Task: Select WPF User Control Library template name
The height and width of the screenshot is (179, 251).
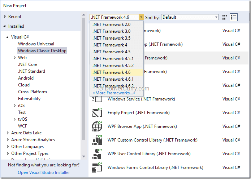Action: pyautogui.click(x=149, y=154)
